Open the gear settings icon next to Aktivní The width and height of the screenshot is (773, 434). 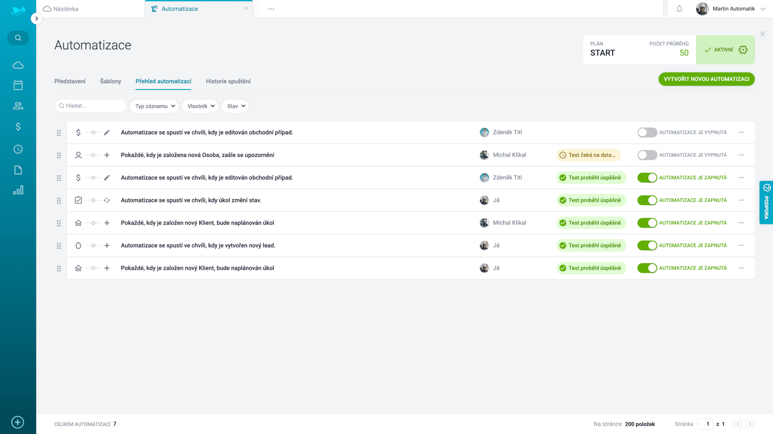(743, 50)
